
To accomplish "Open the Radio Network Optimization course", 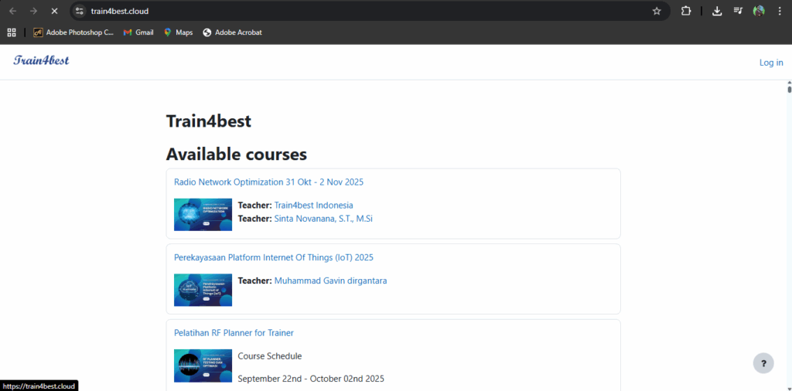I will [x=268, y=182].
